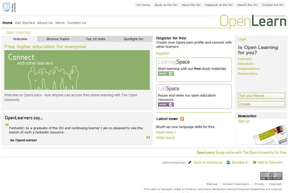The width and height of the screenshot is (288, 193).
Task: Open Contact OpenLearn footer link
Action: (236, 184)
